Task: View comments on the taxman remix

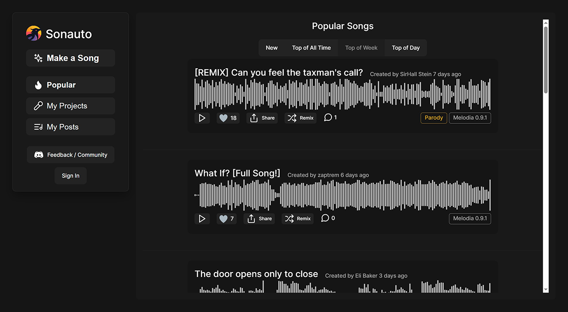Action: pyautogui.click(x=330, y=117)
